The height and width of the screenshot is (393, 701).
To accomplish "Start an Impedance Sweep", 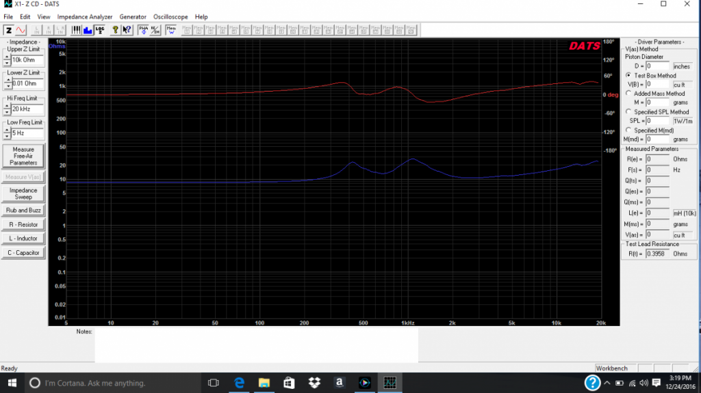I will pos(23,193).
